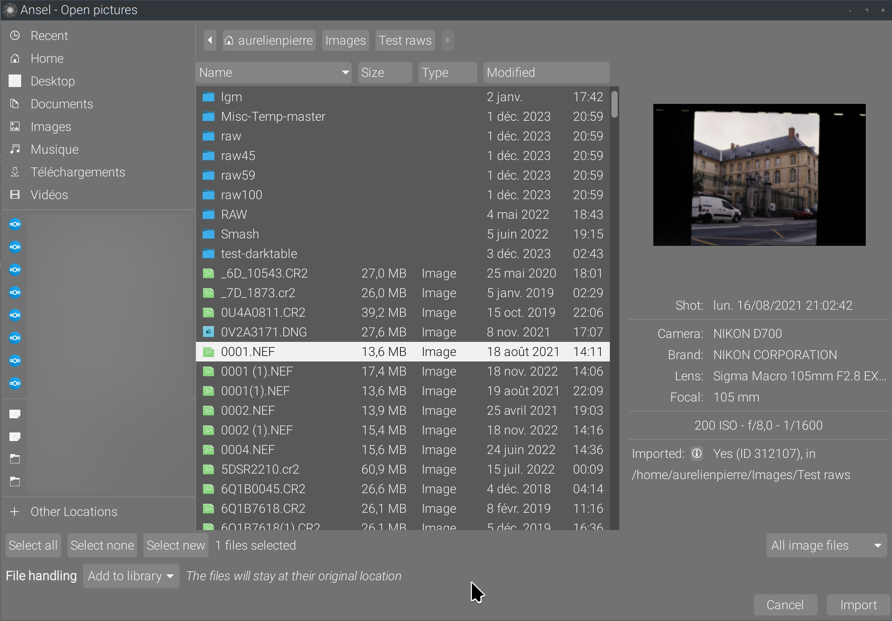Select 5DSR2210.cr2 file
This screenshot has height=621, width=892.
click(x=402, y=469)
